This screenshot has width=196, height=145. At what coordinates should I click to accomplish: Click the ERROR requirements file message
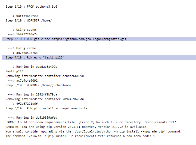[91, 122]
